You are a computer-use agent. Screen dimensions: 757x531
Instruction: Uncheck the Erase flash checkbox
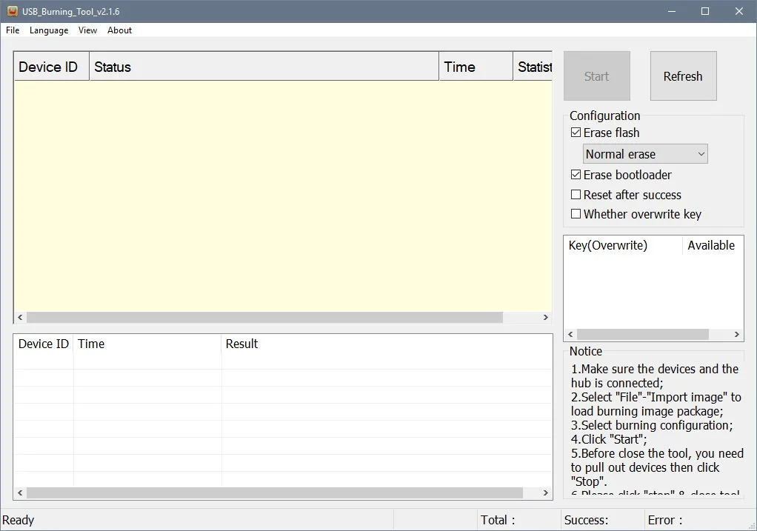576,133
